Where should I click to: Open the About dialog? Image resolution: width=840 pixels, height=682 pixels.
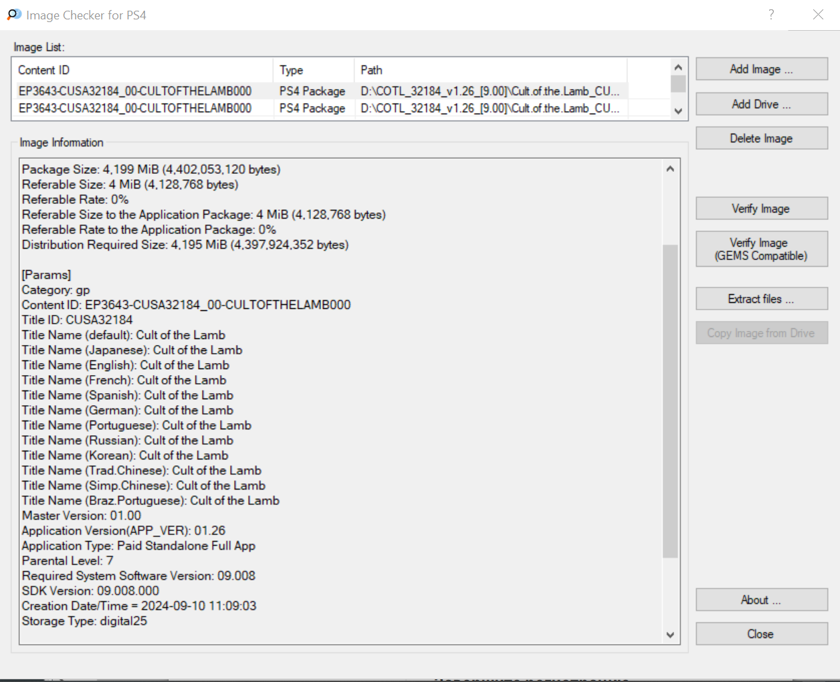pyautogui.click(x=761, y=600)
